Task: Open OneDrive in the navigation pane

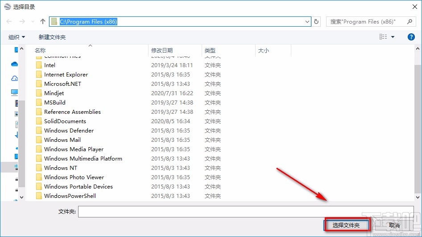Action: click(x=15, y=64)
